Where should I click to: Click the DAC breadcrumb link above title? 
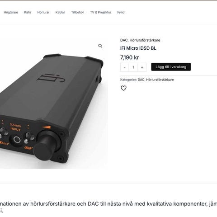[124, 40]
